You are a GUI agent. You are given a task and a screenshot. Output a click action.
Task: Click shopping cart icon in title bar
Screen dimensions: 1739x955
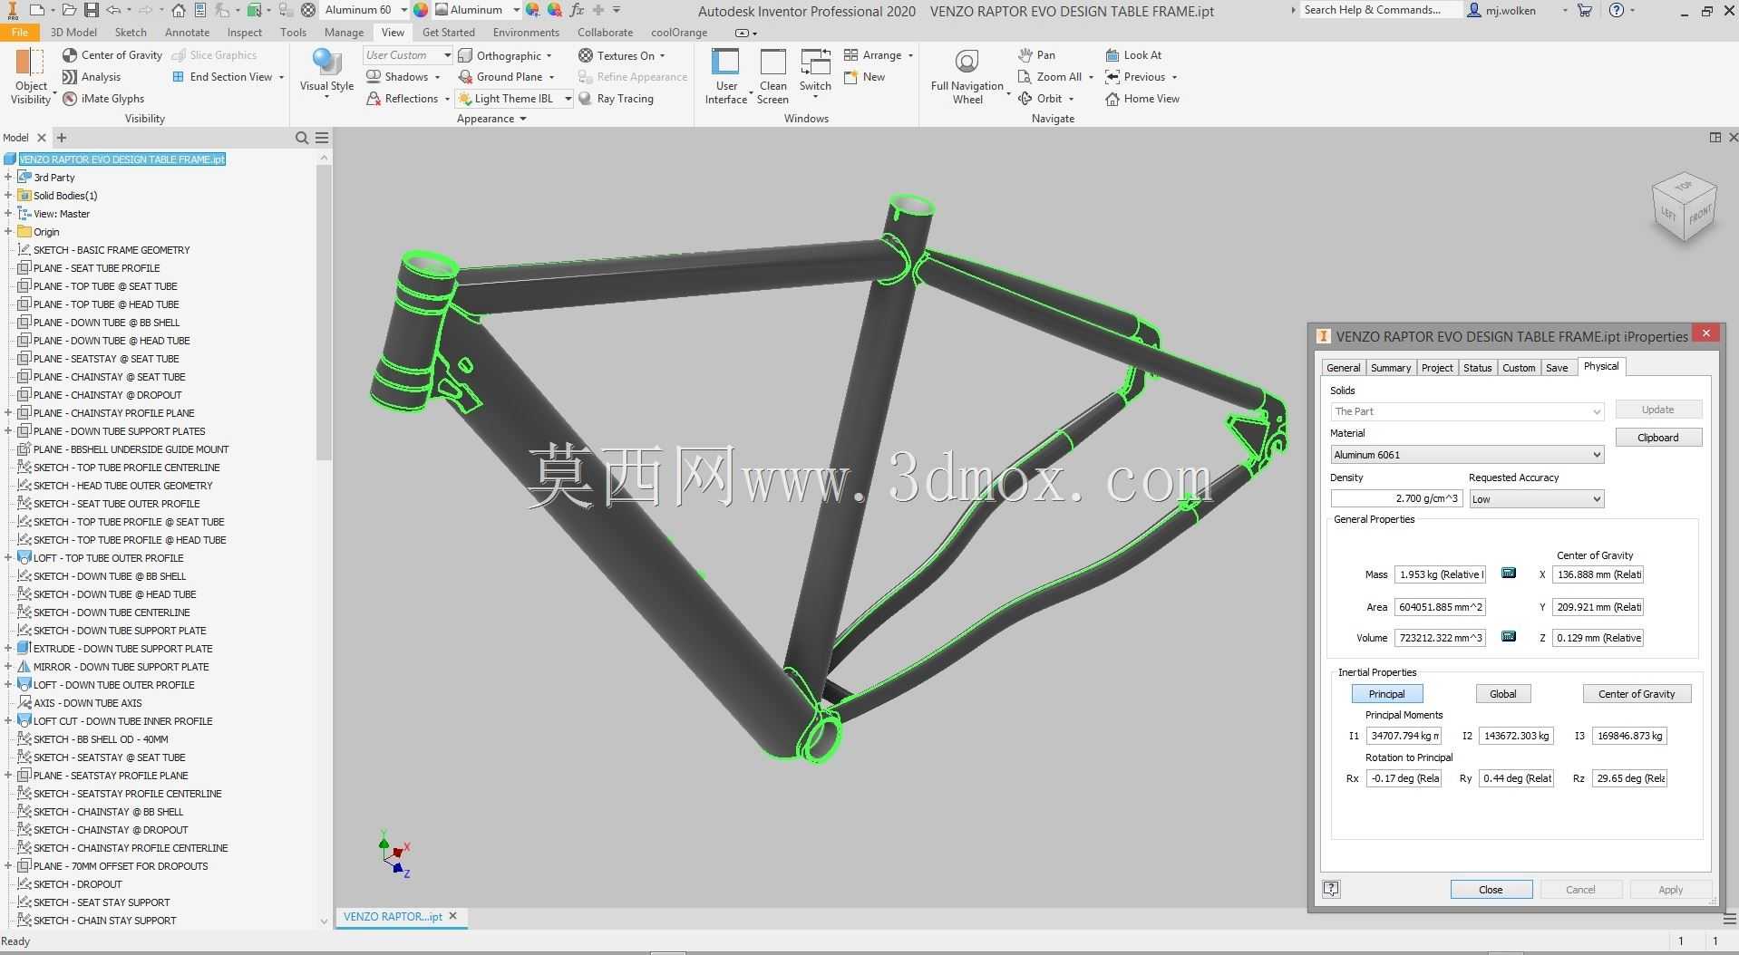pos(1584,10)
